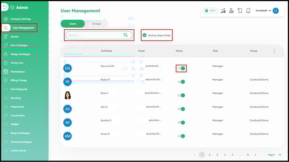Toggle the status switch for Dave Smith
289x162 pixels.
point(181,68)
